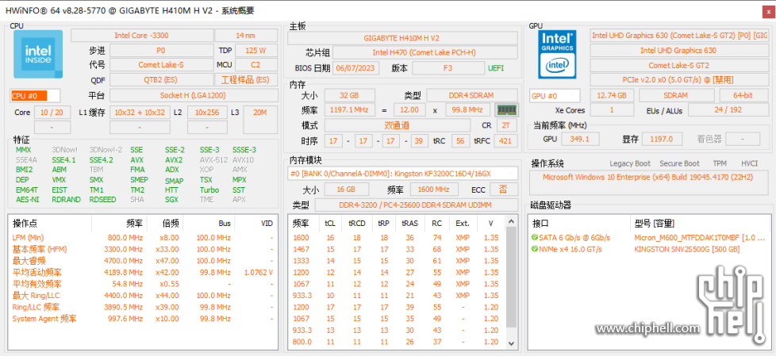Viewport: 776px width, 356px height.
Task: Click the Turbo feature flag
Action: pyautogui.click(x=209, y=189)
